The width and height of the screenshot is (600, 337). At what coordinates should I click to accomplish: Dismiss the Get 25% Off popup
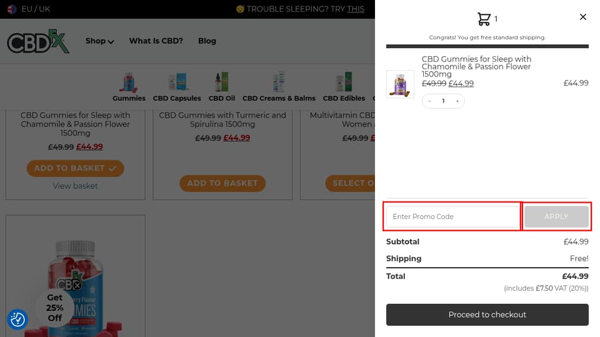77,285
